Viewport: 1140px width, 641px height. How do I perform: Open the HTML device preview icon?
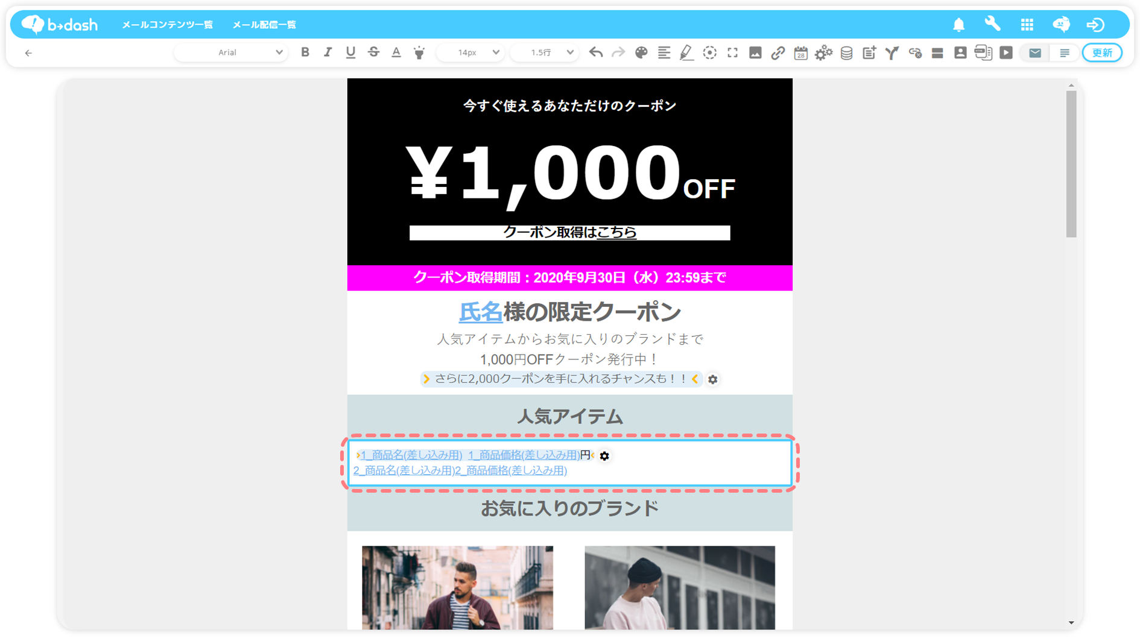tap(983, 52)
